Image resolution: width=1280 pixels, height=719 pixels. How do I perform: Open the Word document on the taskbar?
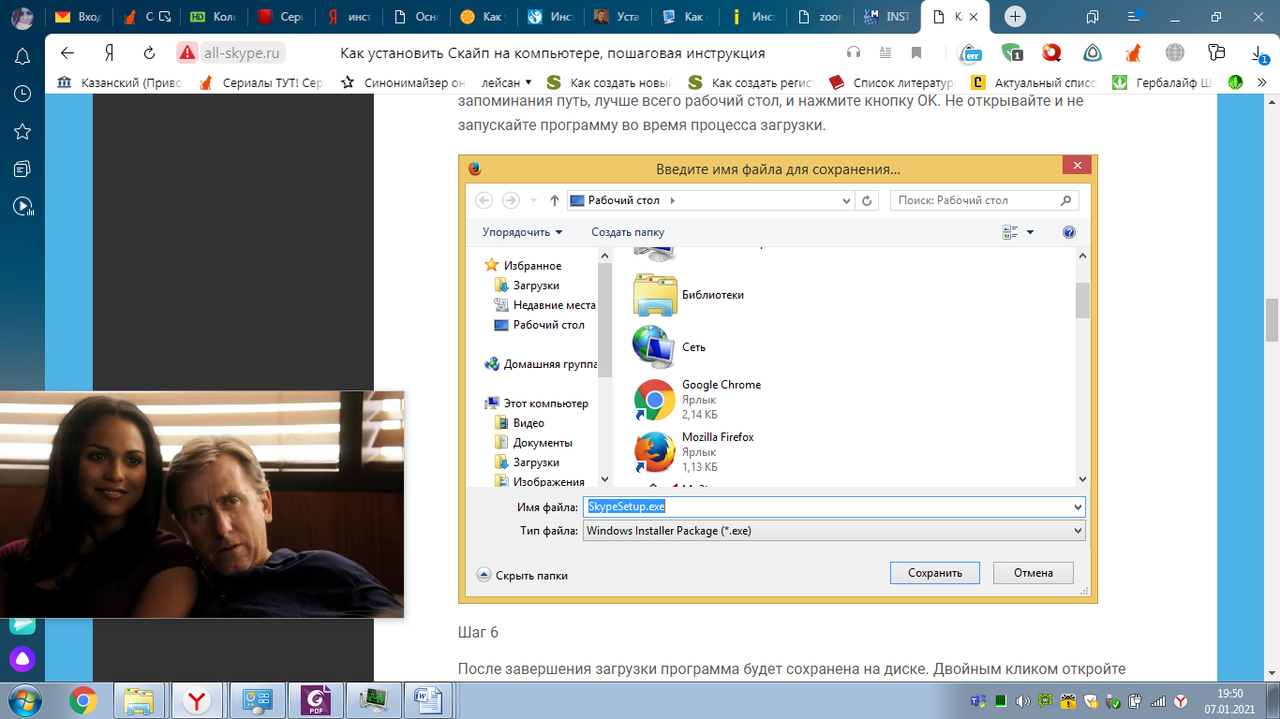(429, 699)
